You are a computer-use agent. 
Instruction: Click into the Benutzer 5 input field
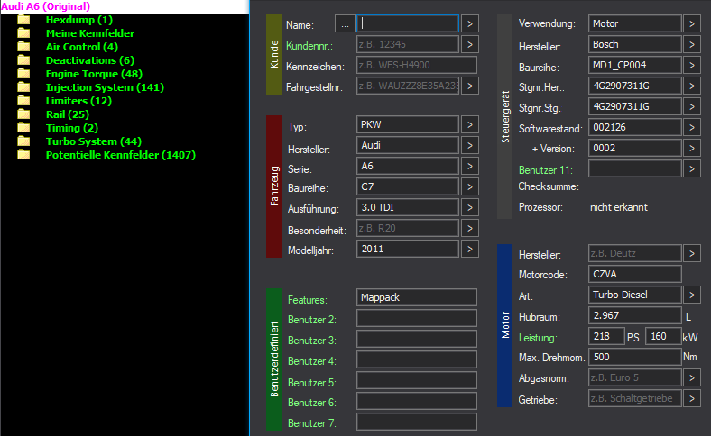417,380
